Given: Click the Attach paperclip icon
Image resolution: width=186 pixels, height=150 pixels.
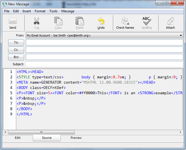Looking at the screenshot, I should point(170,21).
